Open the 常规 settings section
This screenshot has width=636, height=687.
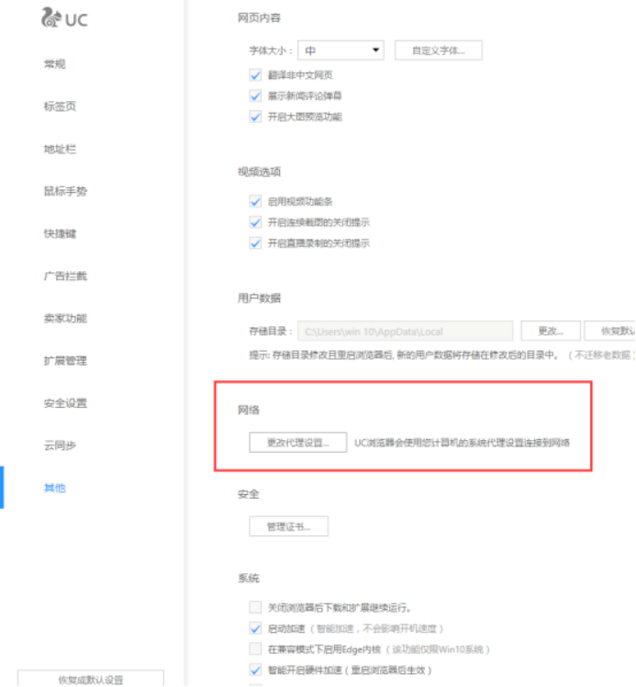[x=54, y=64]
